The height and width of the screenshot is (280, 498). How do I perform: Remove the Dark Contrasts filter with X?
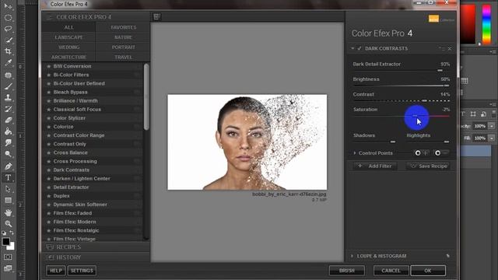450,48
